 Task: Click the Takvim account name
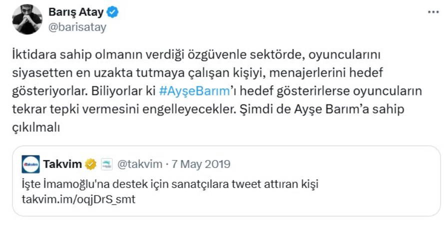(x=62, y=164)
